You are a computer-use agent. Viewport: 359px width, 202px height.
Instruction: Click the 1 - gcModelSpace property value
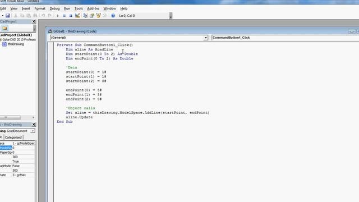coord(24,144)
